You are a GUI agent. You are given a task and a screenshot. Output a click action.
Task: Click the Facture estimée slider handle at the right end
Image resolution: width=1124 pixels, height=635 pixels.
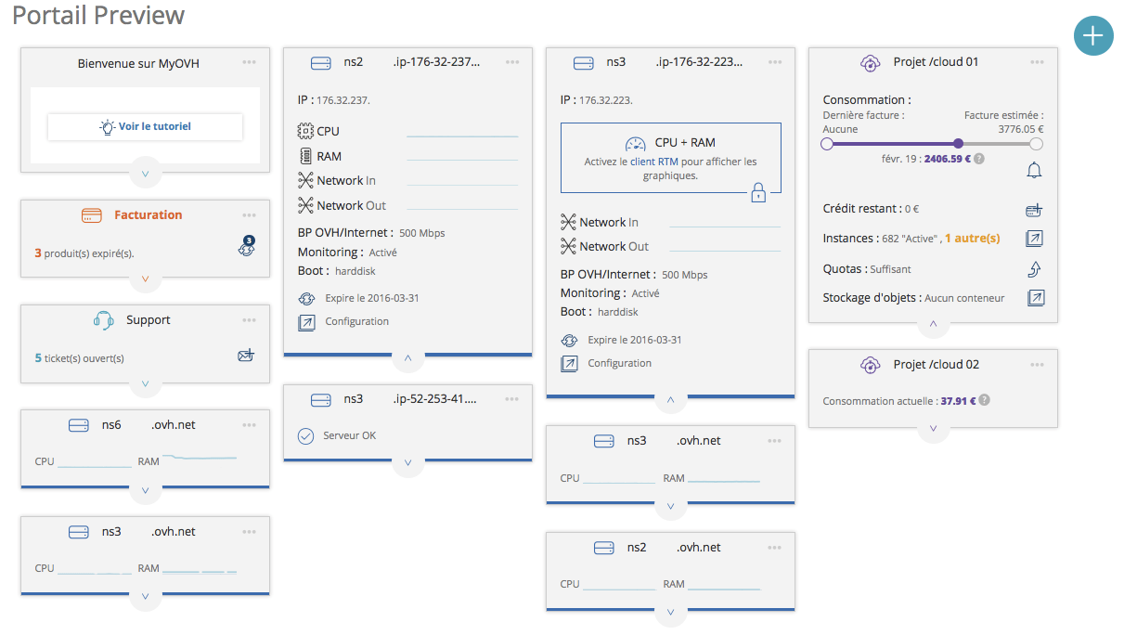click(x=1037, y=144)
